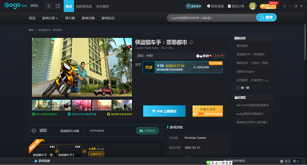Click the 搜索 search button
Image resolution: width=307 pixels, height=165 pixels.
click(266, 17)
